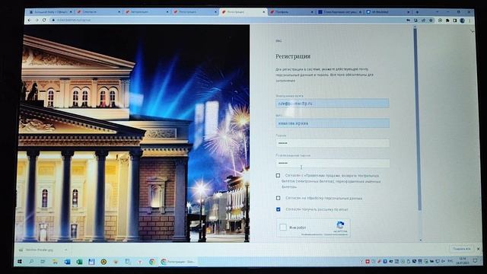The image size is (487, 274).
Task: Uncheck the email newsletter consent checkbox
Action: click(x=278, y=209)
